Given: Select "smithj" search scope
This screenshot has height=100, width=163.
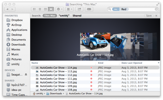Looking at the screenshot, I should pos(64,16).
